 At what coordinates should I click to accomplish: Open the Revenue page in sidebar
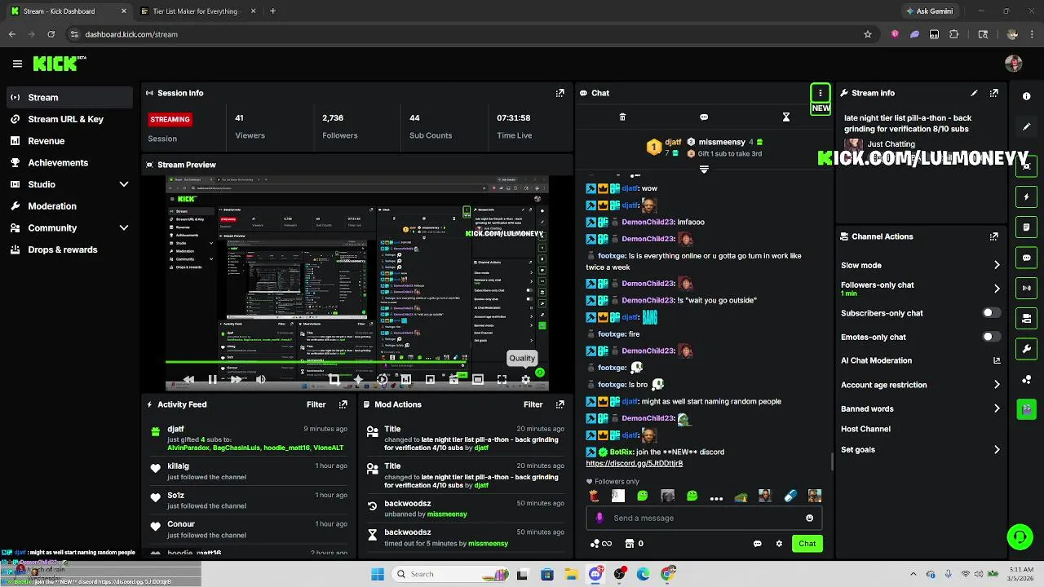(46, 141)
